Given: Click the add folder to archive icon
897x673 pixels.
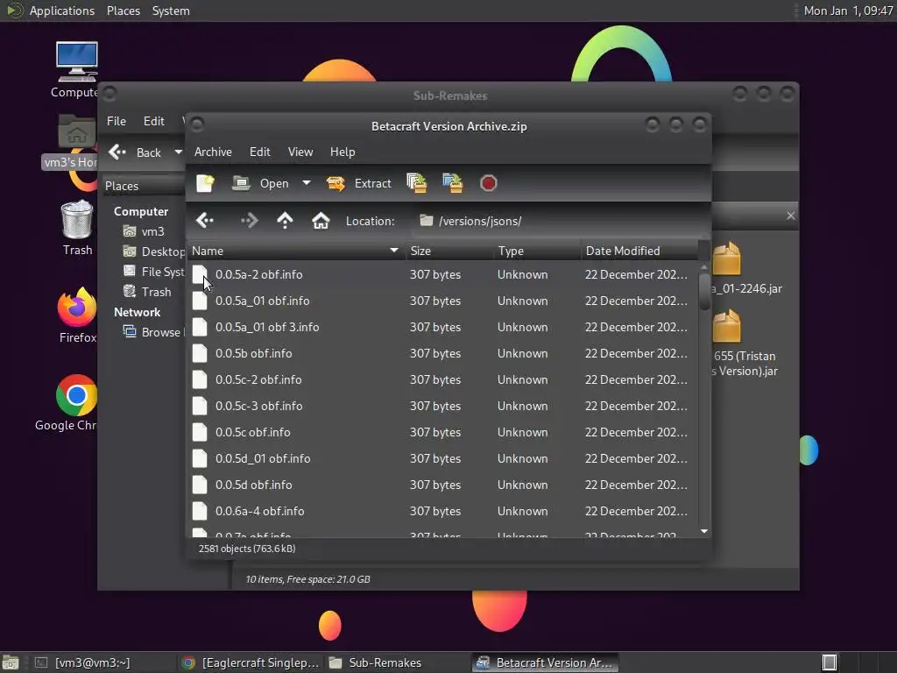Looking at the screenshot, I should [x=453, y=183].
